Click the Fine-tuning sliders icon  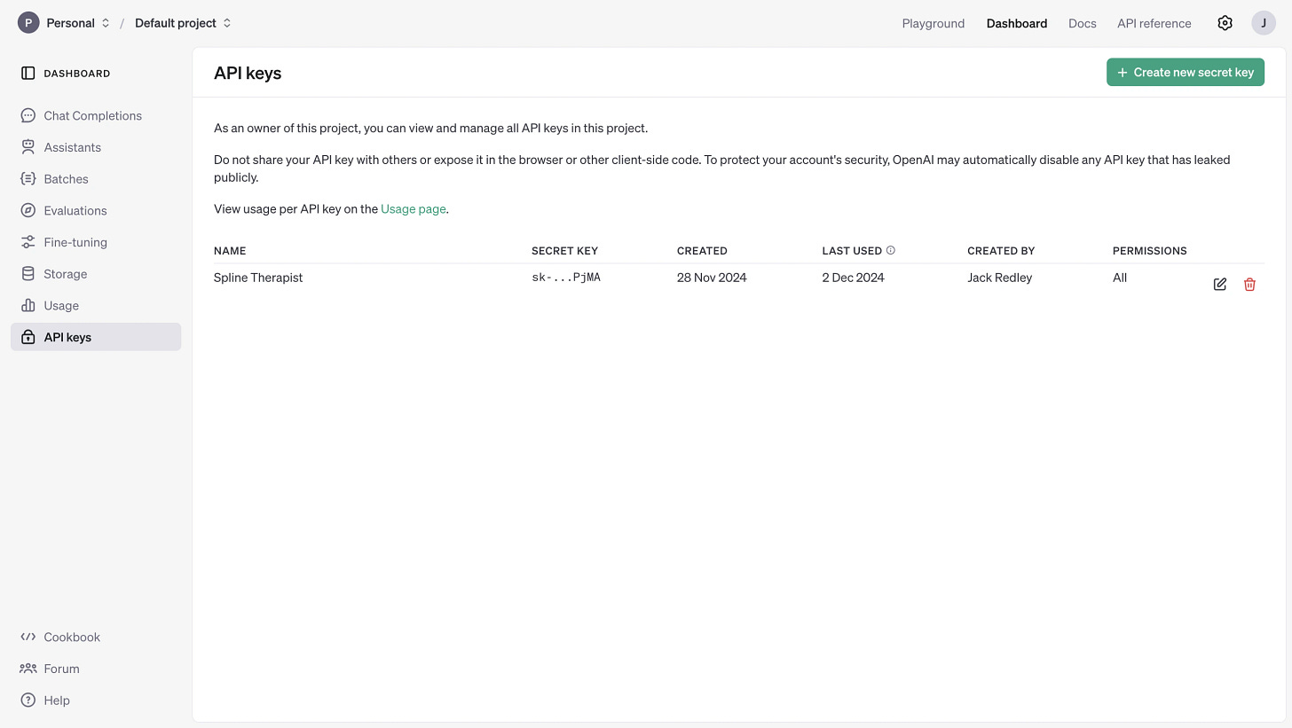(28, 242)
